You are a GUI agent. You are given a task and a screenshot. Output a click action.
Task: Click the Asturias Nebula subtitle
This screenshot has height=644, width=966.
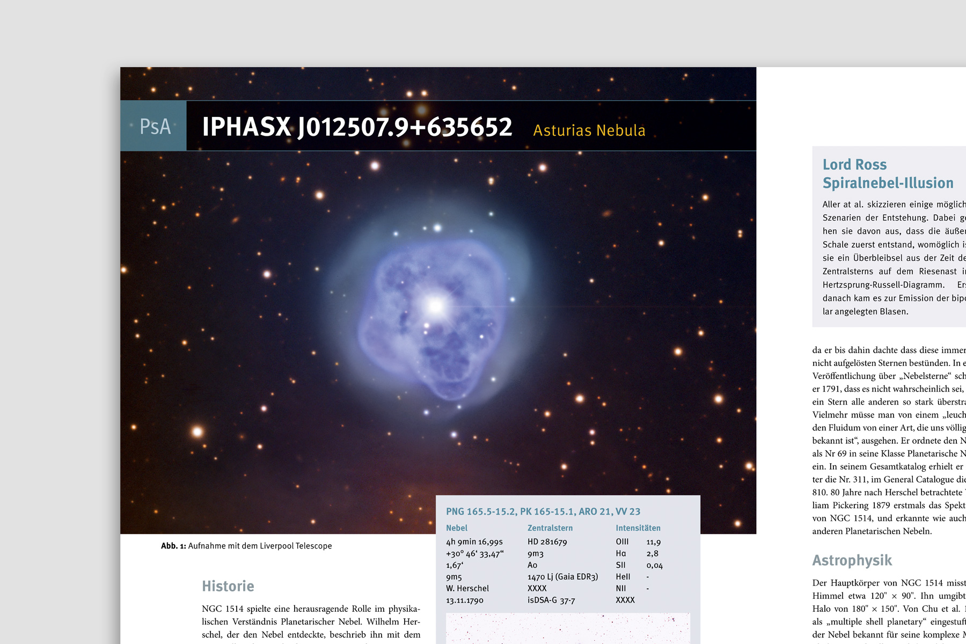point(589,130)
